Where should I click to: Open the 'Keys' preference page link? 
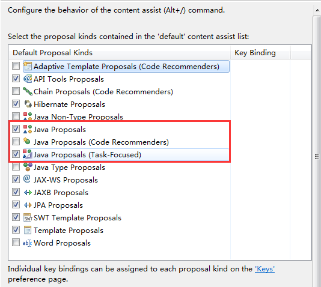(264, 269)
